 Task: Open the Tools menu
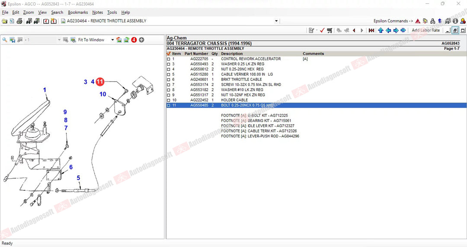pos(112,13)
